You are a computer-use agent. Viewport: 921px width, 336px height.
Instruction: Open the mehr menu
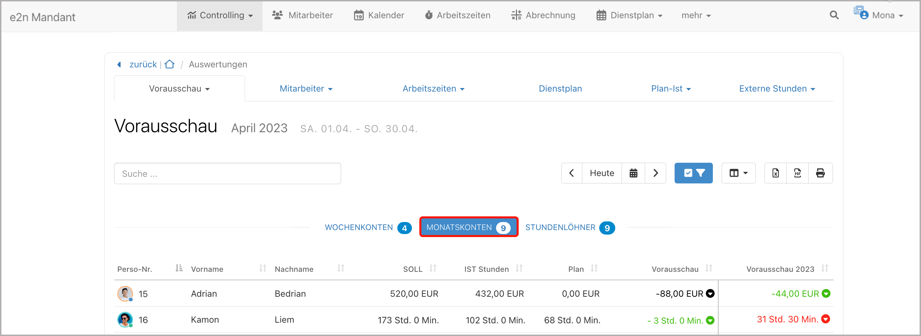tap(695, 15)
